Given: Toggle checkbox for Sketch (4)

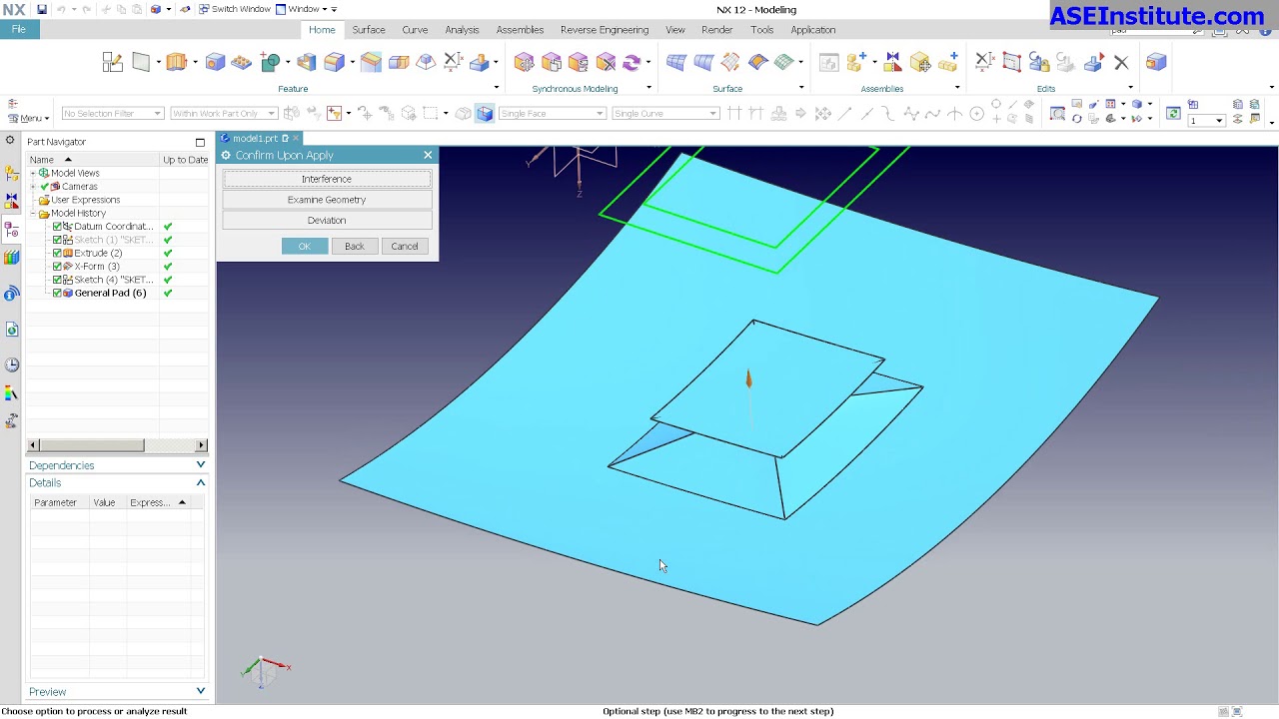Looking at the screenshot, I should pos(57,280).
